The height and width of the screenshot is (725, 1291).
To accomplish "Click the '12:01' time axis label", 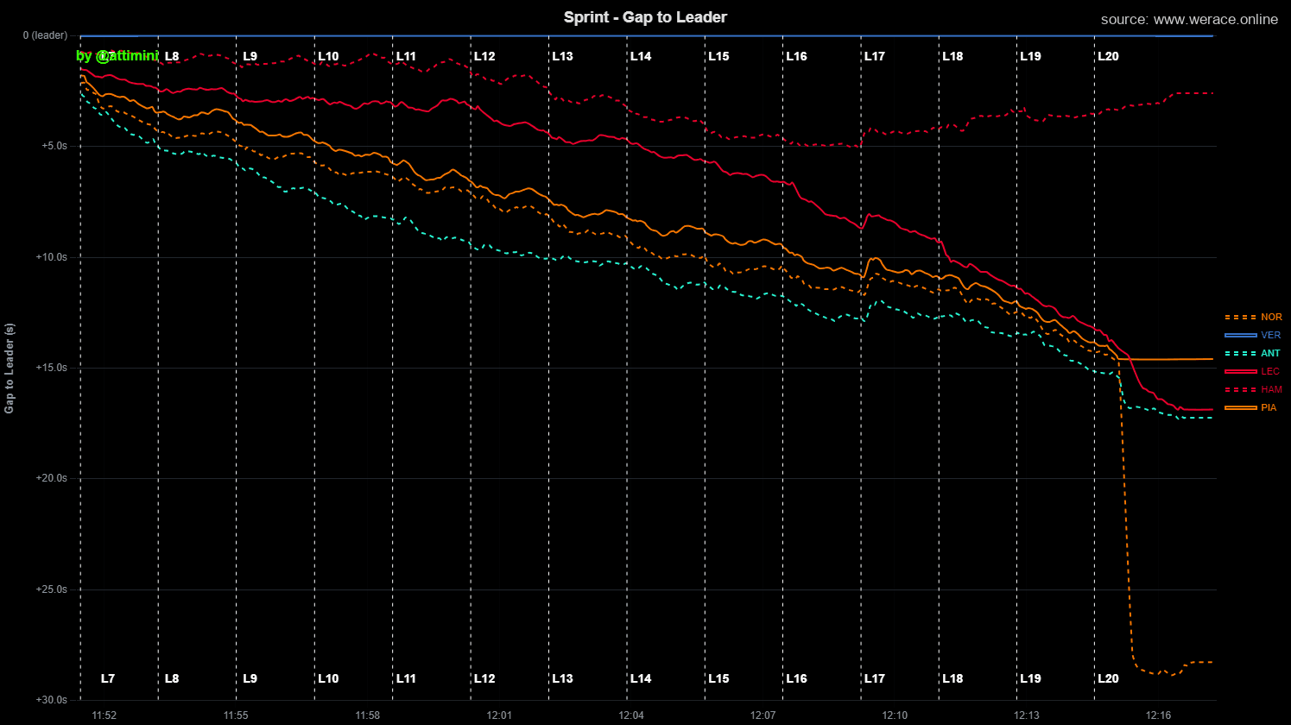I will point(499,716).
